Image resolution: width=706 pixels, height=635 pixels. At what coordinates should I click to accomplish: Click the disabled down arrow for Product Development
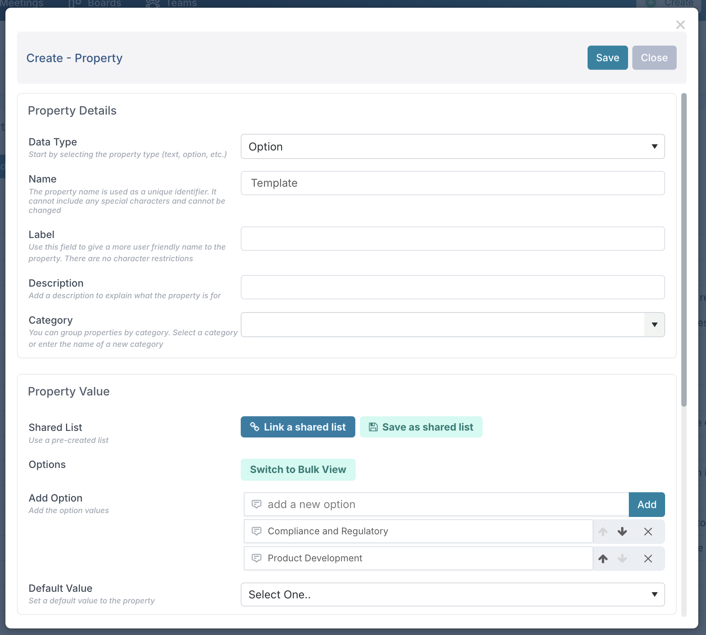[x=622, y=559]
